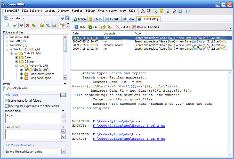The width and height of the screenshot is (234, 159).
Task: Toggle the check mark on Python folder
Action: click(x=21, y=66)
